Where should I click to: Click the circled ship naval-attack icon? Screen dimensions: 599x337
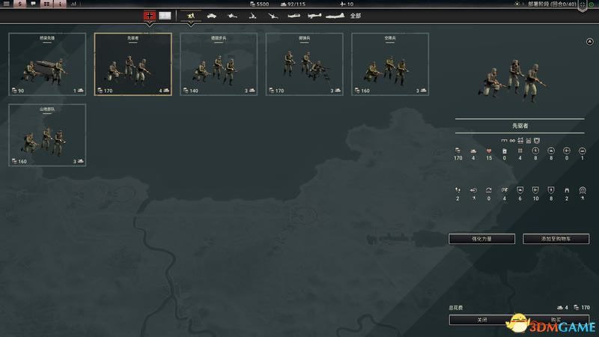(583, 151)
